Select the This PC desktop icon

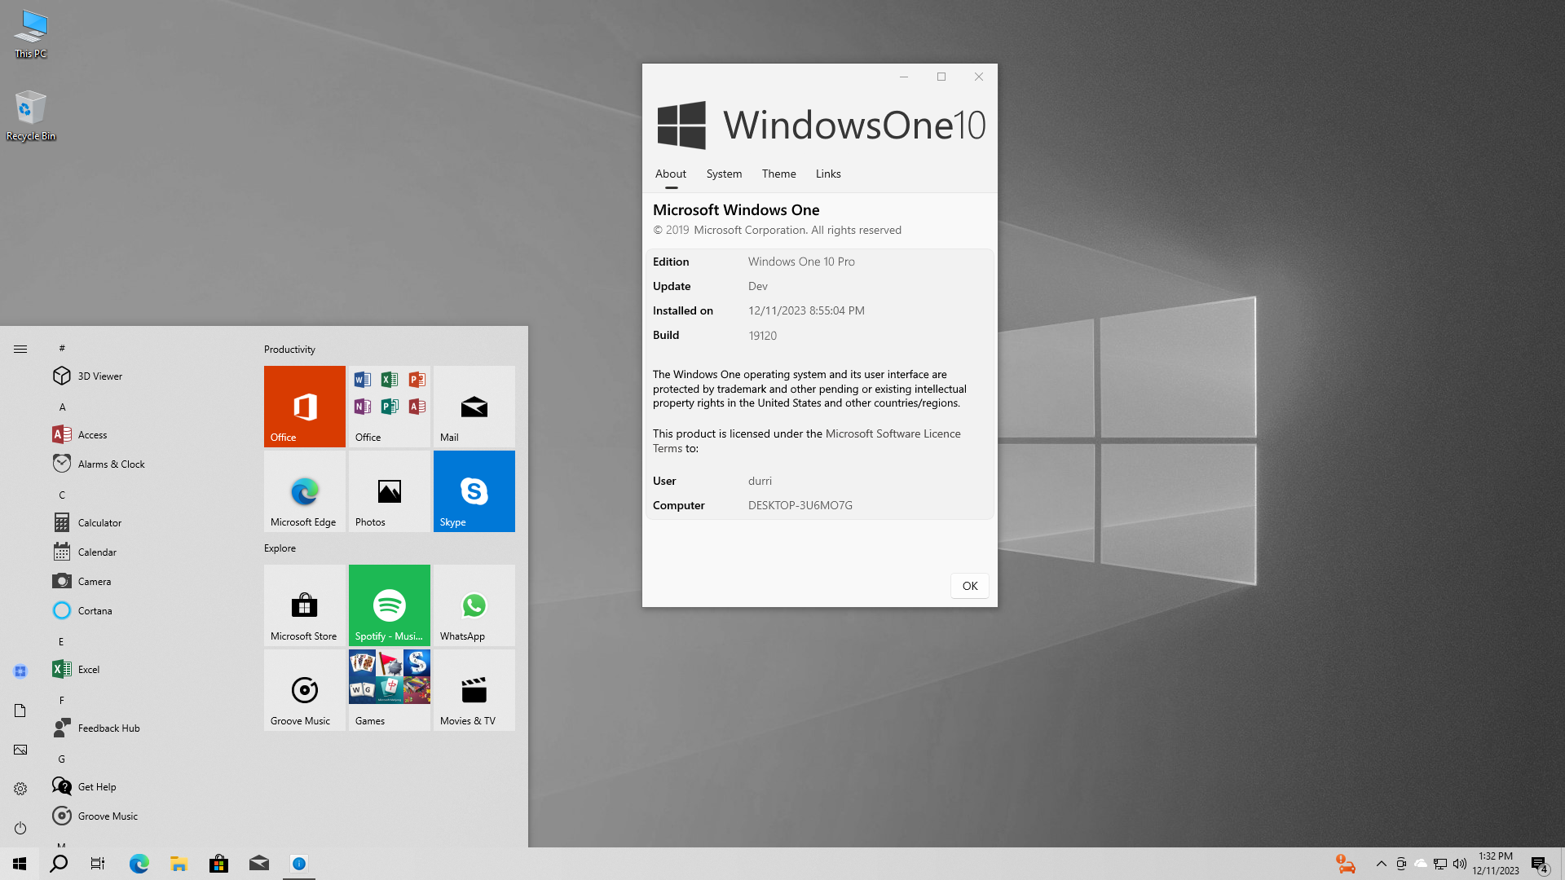(31, 34)
